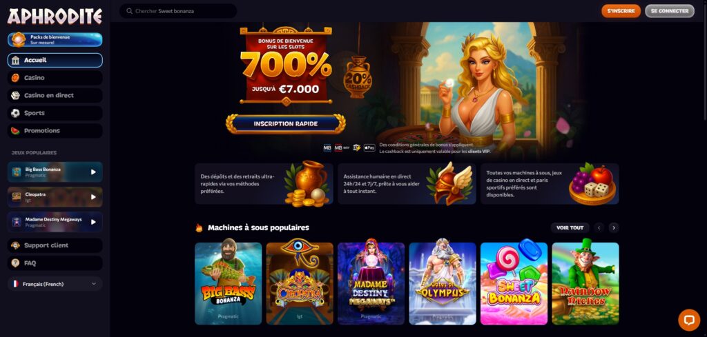
Task: Click the S'inscrire button
Action: click(621, 11)
